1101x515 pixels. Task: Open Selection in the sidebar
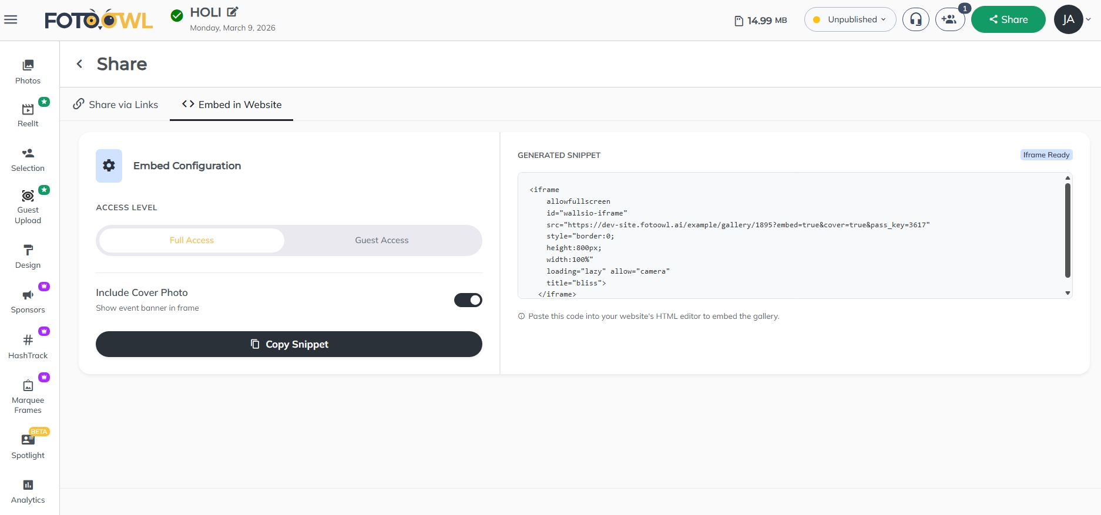coord(28,160)
